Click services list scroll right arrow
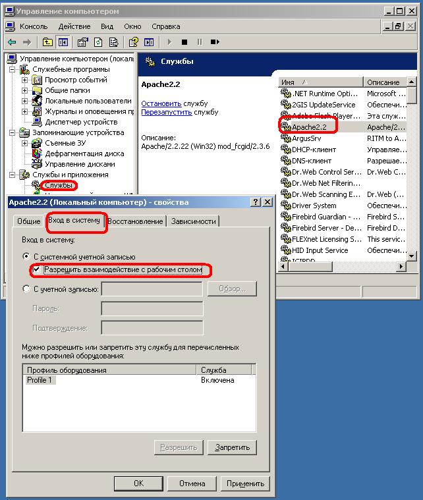This screenshot has width=423, height=500. (x=401, y=266)
